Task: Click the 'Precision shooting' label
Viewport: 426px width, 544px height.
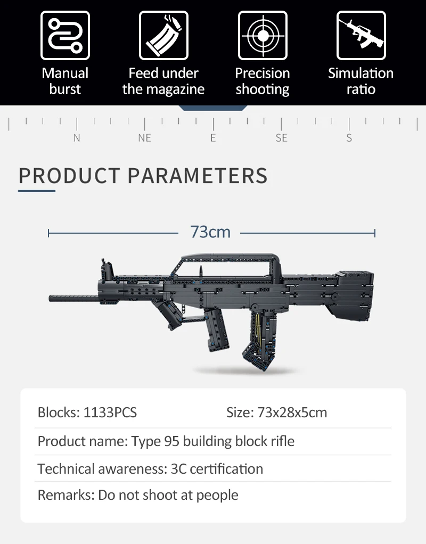Action: [263, 81]
